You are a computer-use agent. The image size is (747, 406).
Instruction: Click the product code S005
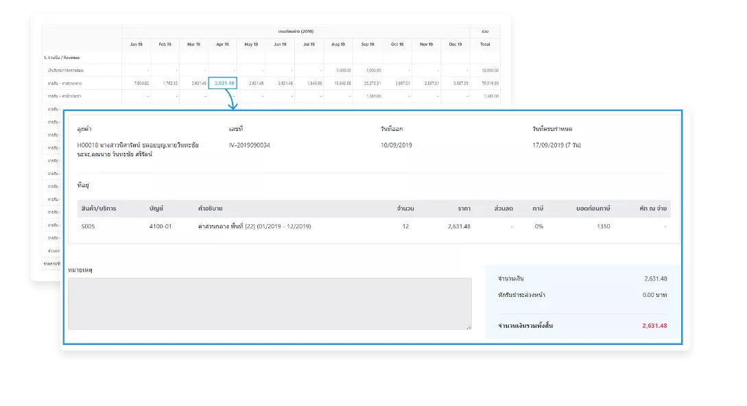[x=88, y=226]
